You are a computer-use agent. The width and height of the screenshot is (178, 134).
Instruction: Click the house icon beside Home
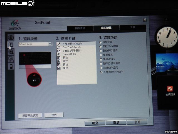click(59, 54)
